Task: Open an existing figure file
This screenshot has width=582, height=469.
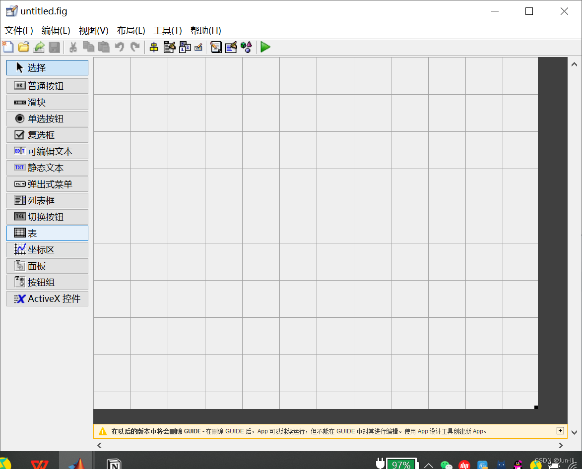Action: (x=23, y=47)
